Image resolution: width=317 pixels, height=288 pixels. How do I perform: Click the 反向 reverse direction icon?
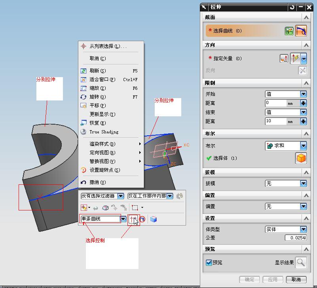[x=302, y=70]
